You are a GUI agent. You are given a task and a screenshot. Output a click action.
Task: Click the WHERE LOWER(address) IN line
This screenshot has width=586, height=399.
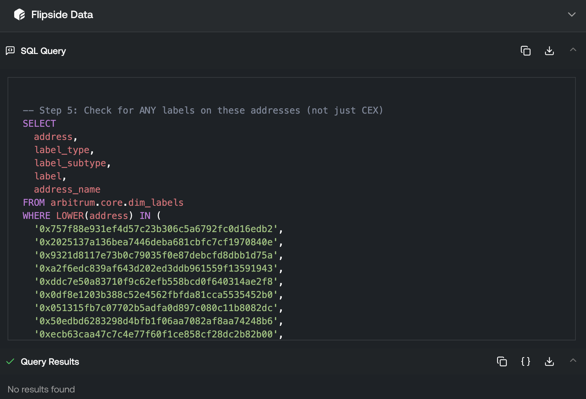click(92, 216)
